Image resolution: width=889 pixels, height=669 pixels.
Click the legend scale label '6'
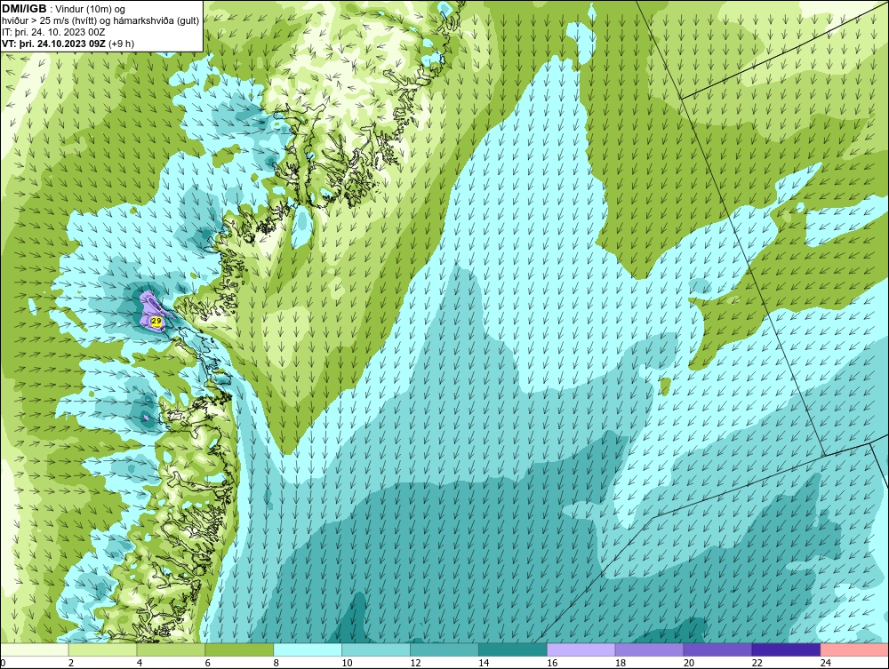click(207, 663)
